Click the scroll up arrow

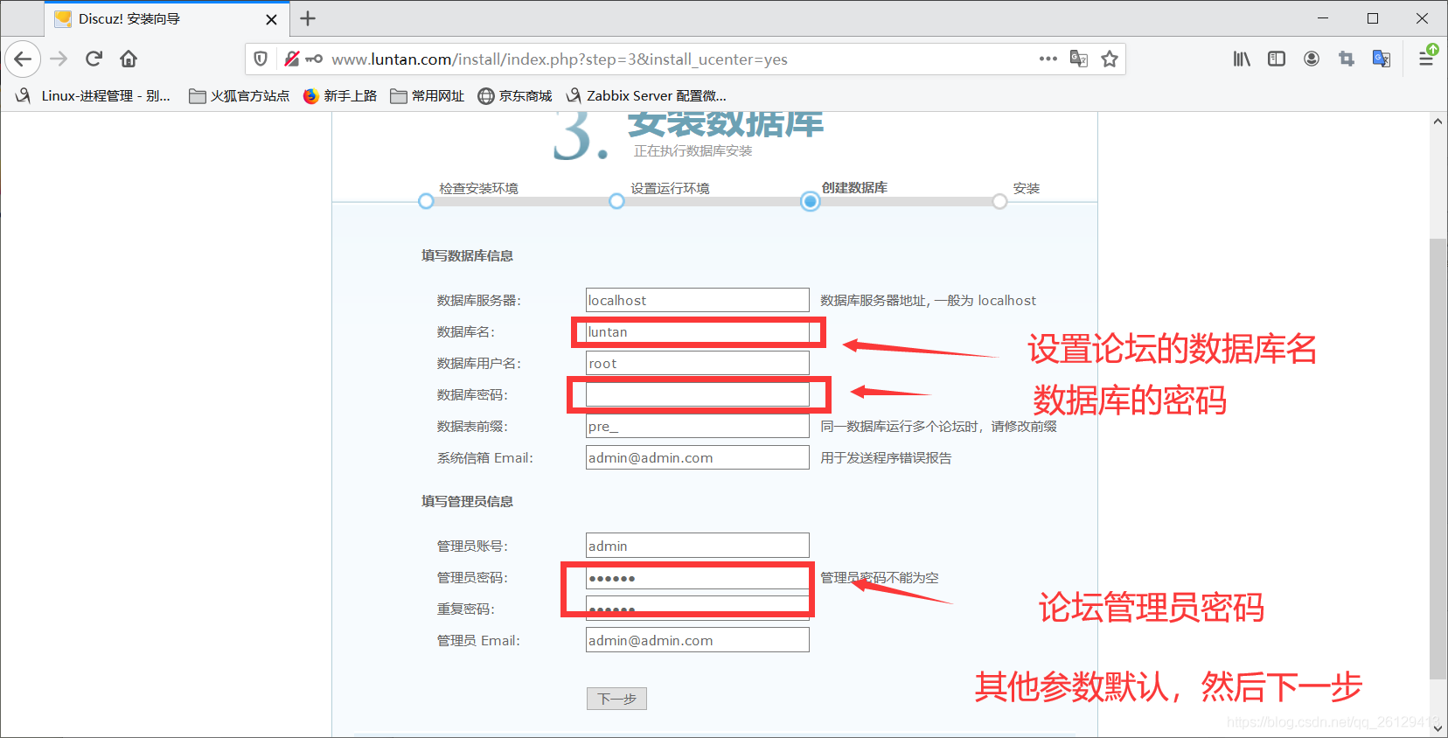[x=1438, y=122]
